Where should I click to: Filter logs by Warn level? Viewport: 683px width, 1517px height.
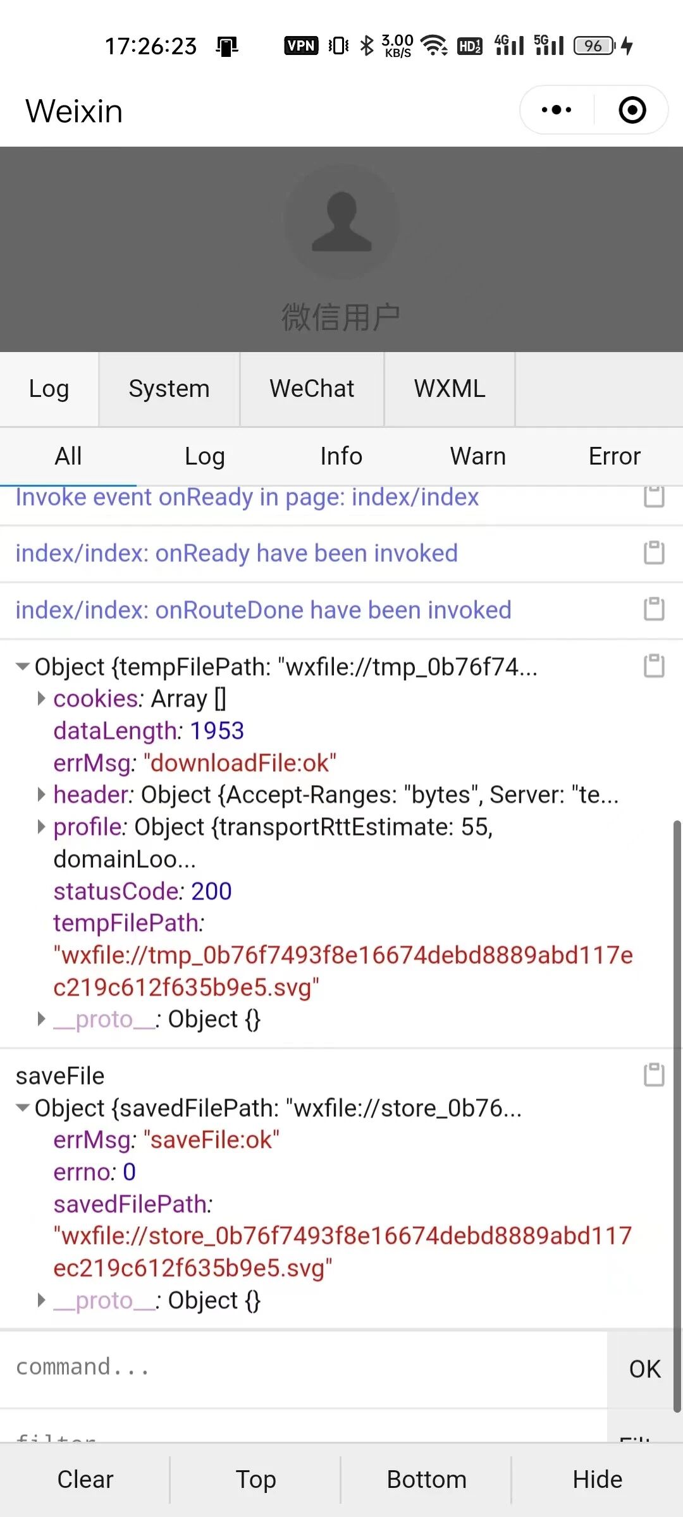point(478,456)
